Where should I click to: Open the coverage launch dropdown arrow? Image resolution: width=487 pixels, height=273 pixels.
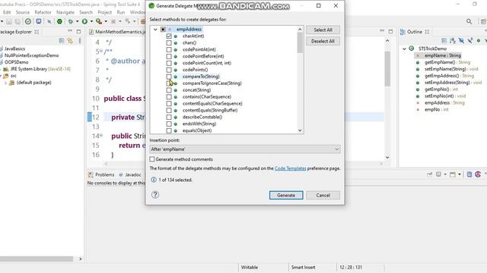(106, 21)
